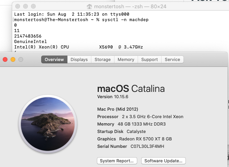Go to the Support tab
Screen dimensions: 229x167
click(x=149, y=59)
